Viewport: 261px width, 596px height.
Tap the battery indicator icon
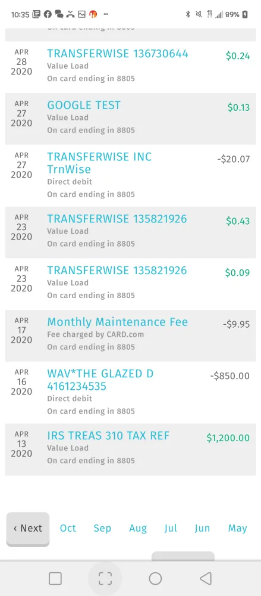coord(245,14)
